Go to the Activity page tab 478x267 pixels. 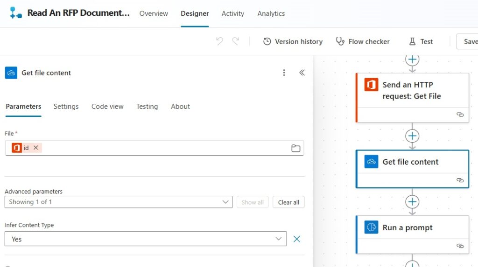point(233,13)
